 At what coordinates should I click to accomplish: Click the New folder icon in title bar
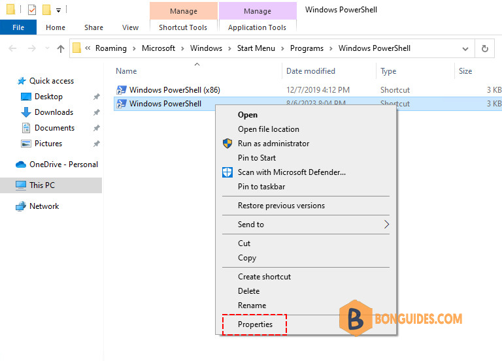[47, 10]
